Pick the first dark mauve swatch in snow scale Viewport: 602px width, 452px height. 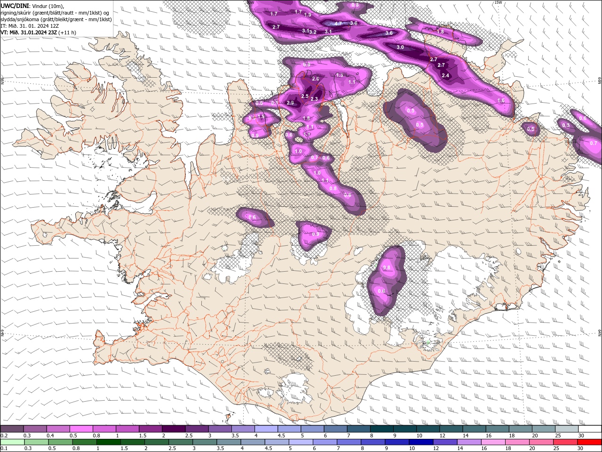click(x=11, y=429)
